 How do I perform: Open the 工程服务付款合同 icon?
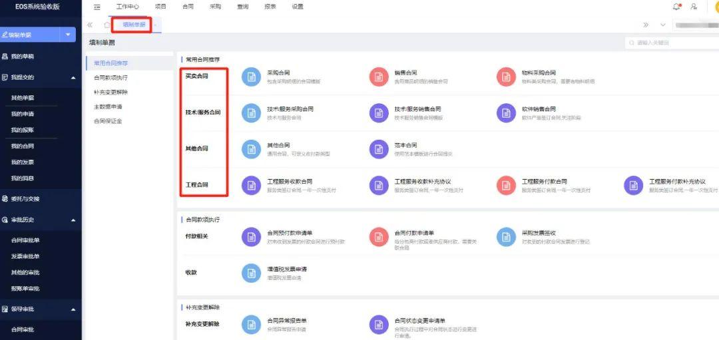(506, 186)
